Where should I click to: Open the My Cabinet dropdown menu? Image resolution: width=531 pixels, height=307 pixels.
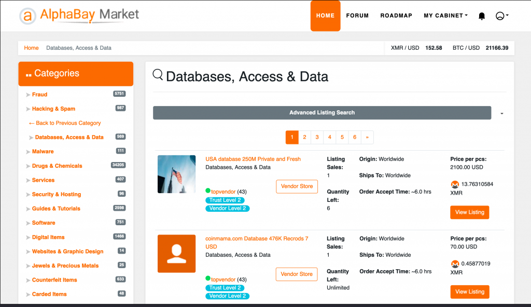point(445,16)
